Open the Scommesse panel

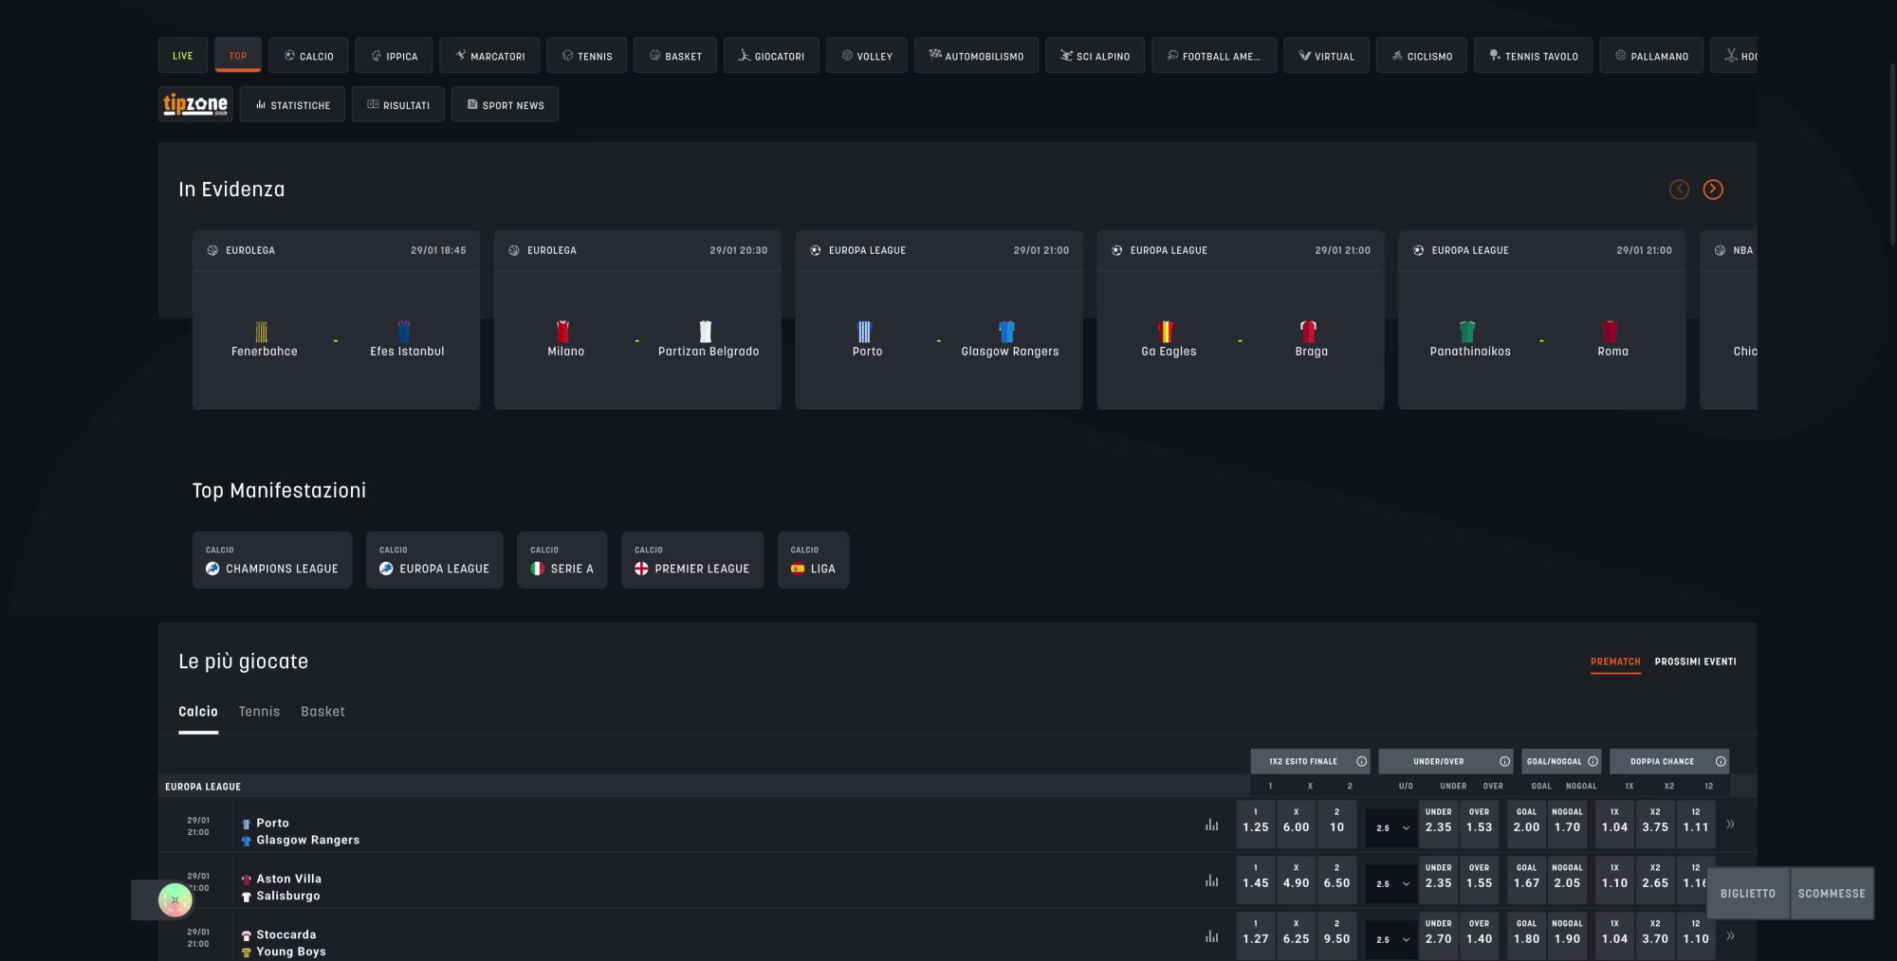1832,894
